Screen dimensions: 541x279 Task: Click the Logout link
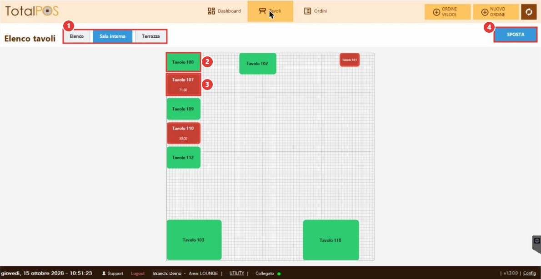point(138,274)
